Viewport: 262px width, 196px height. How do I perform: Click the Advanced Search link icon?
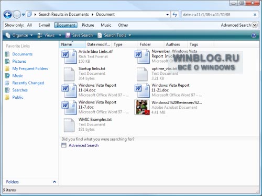pos(64,145)
